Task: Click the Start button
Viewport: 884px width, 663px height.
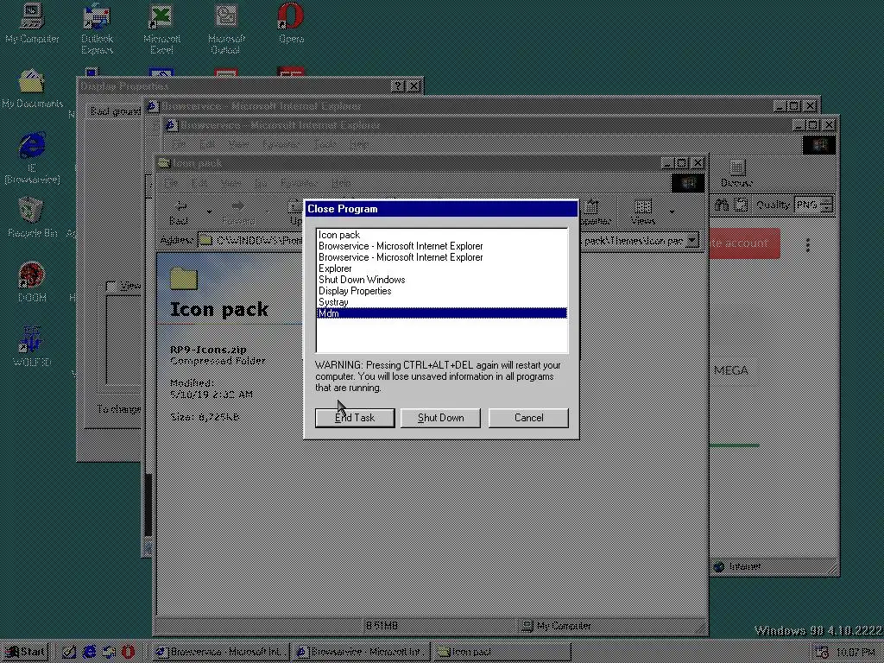Action: click(x=25, y=652)
